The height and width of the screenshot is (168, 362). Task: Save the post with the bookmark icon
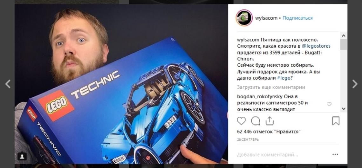point(336,121)
